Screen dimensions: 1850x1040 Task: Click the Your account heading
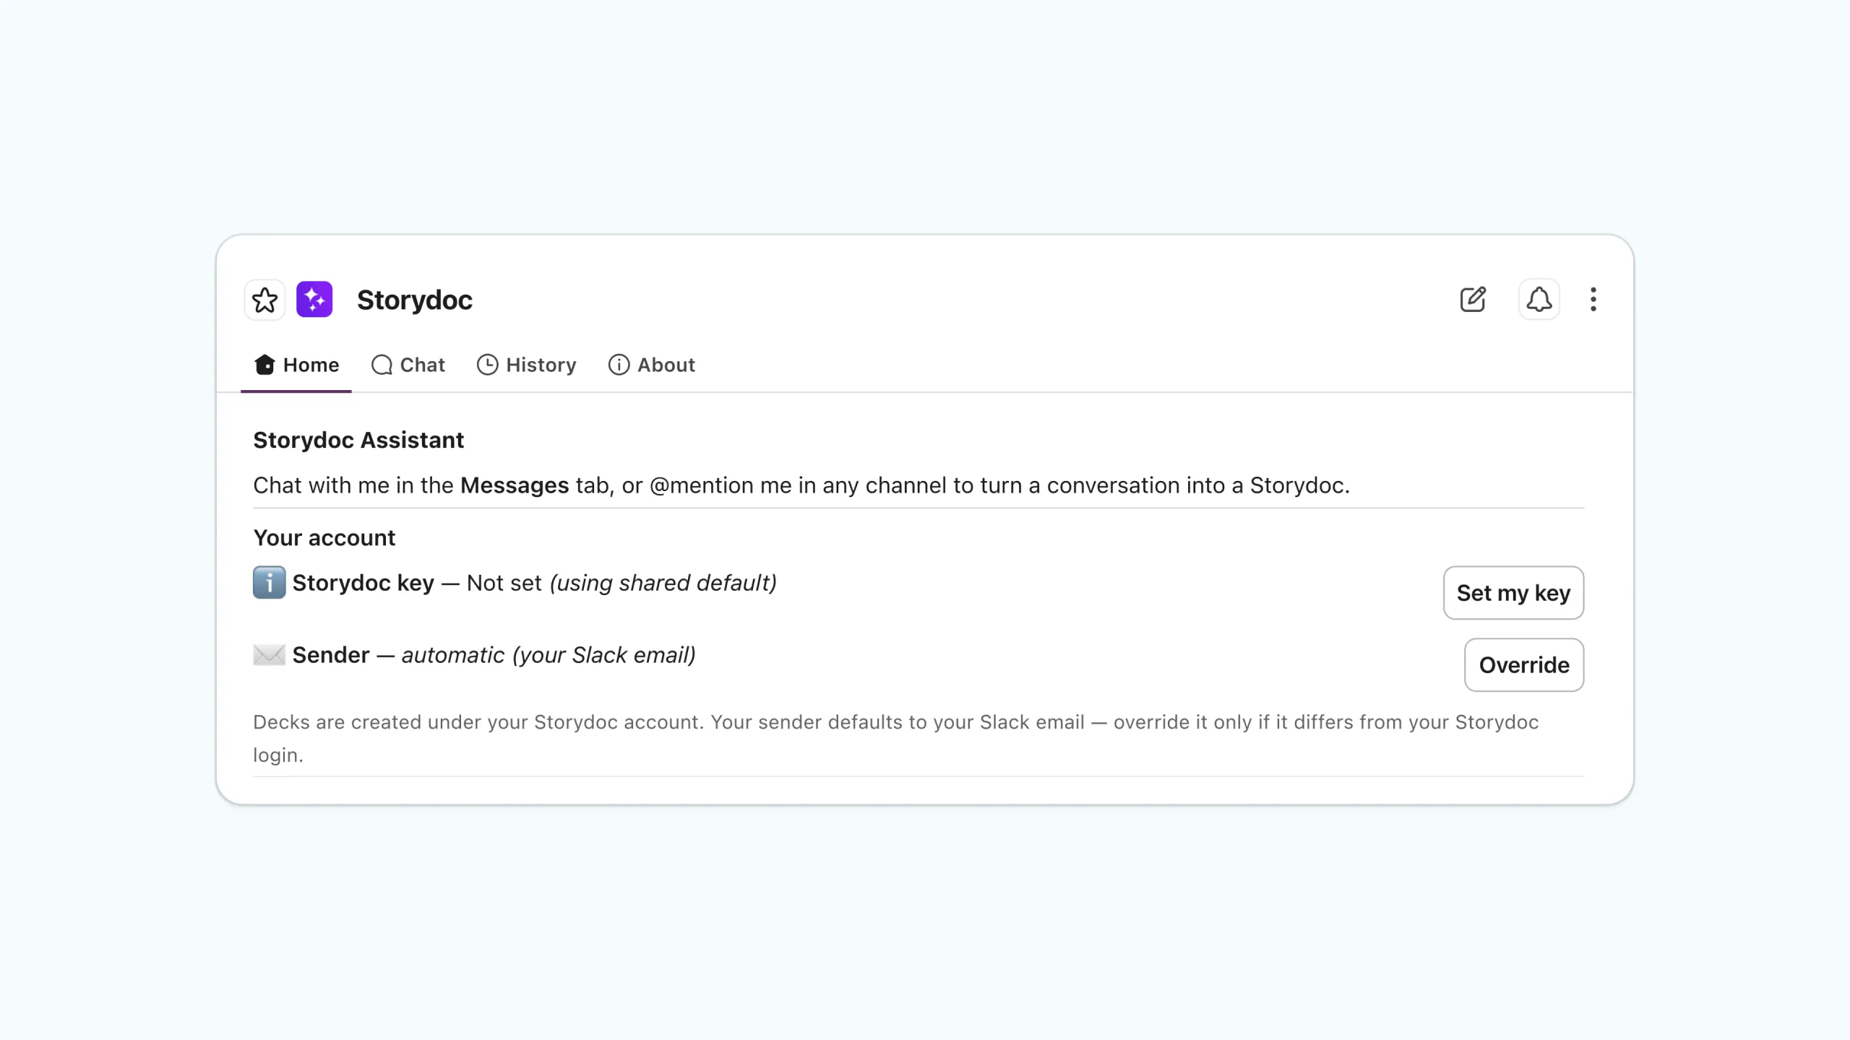[324, 538]
